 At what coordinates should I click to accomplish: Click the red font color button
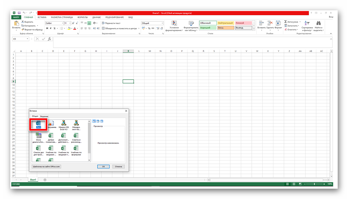coord(75,28)
